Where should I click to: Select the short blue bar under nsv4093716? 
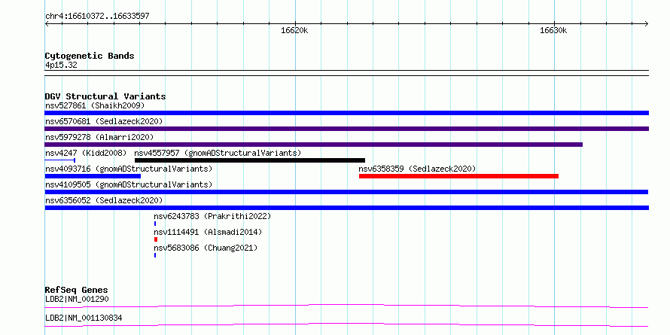pyautogui.click(x=93, y=176)
